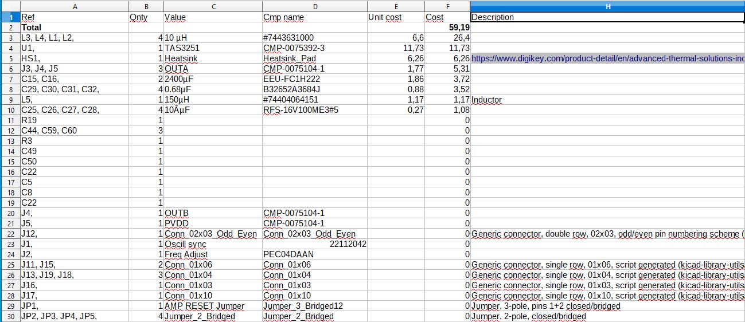The image size is (745, 322).
Task: Click the total cost 59,19 cell
Action: pos(448,28)
